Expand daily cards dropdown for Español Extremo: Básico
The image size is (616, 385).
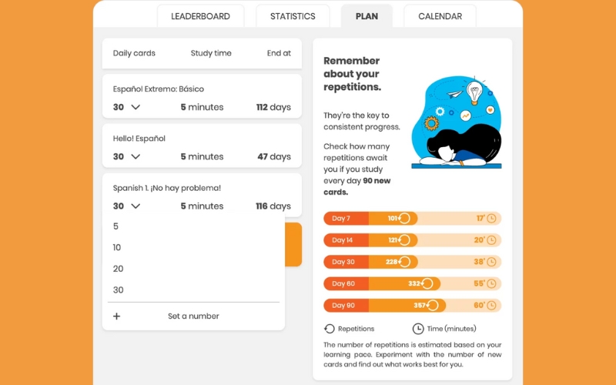click(x=136, y=107)
